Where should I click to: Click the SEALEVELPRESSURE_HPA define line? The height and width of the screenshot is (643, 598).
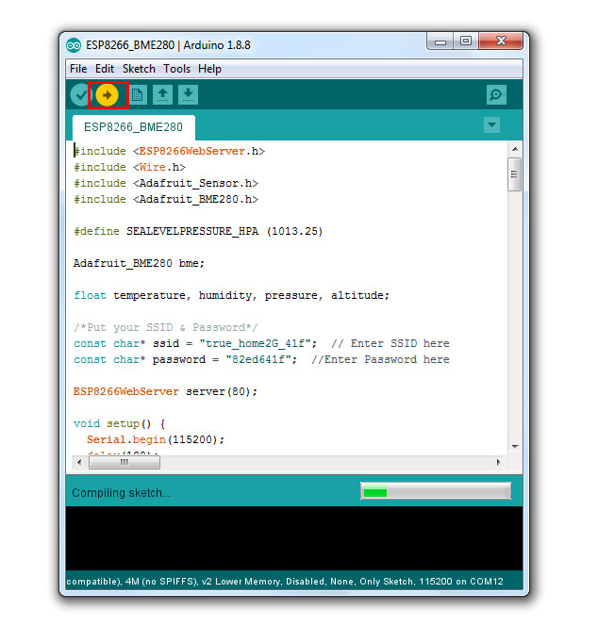click(198, 231)
